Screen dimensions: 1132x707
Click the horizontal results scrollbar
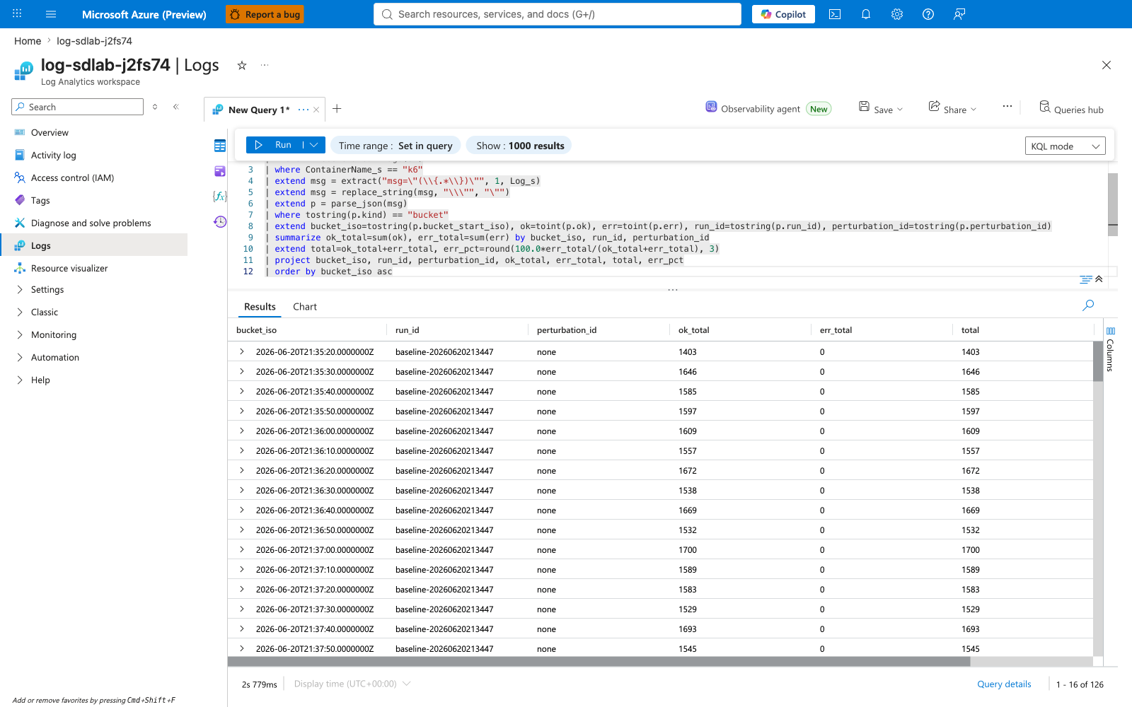[x=599, y=662]
